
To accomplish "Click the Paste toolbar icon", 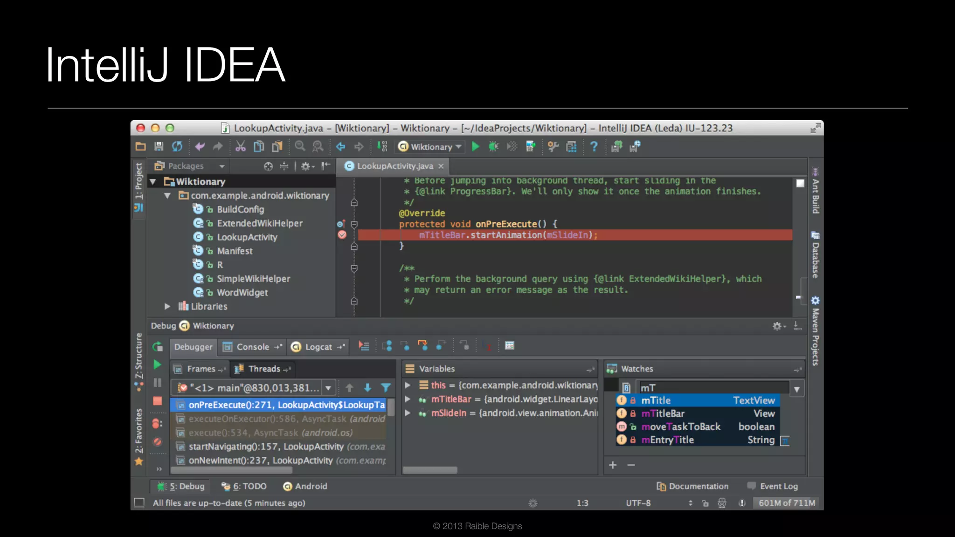I will point(277,147).
